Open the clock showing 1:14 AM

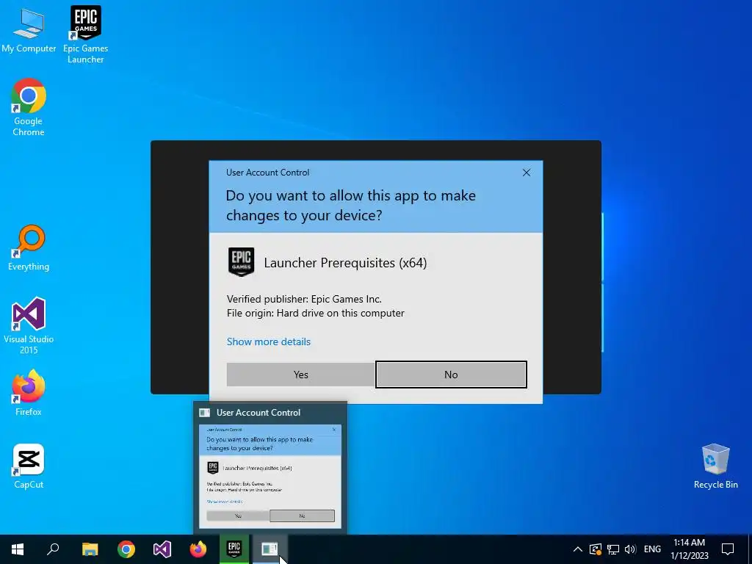(x=689, y=549)
